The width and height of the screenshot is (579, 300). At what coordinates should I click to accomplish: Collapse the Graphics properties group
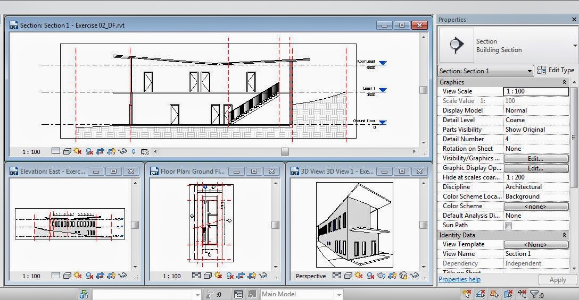pyautogui.click(x=564, y=82)
